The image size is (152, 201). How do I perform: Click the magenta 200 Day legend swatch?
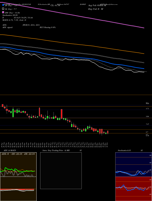pyautogui.click(x=3, y=12)
